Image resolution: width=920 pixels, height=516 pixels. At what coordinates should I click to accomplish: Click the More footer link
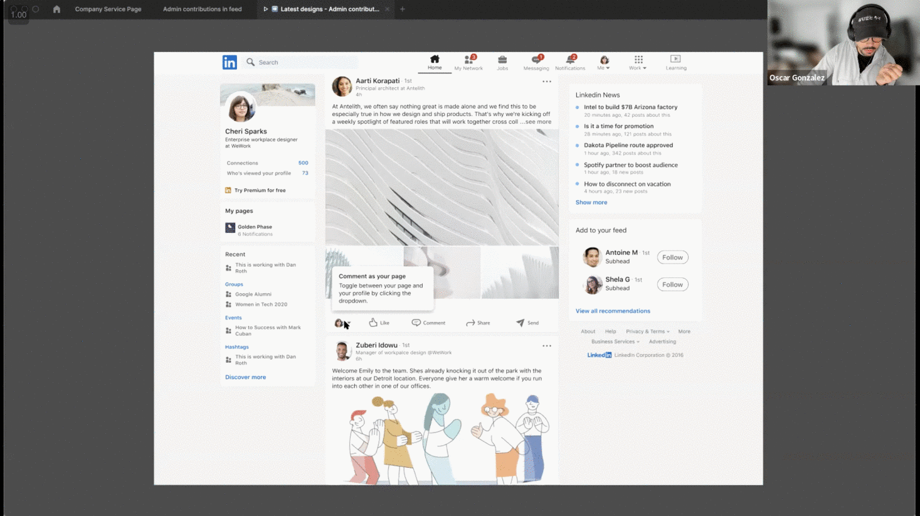[x=684, y=331]
